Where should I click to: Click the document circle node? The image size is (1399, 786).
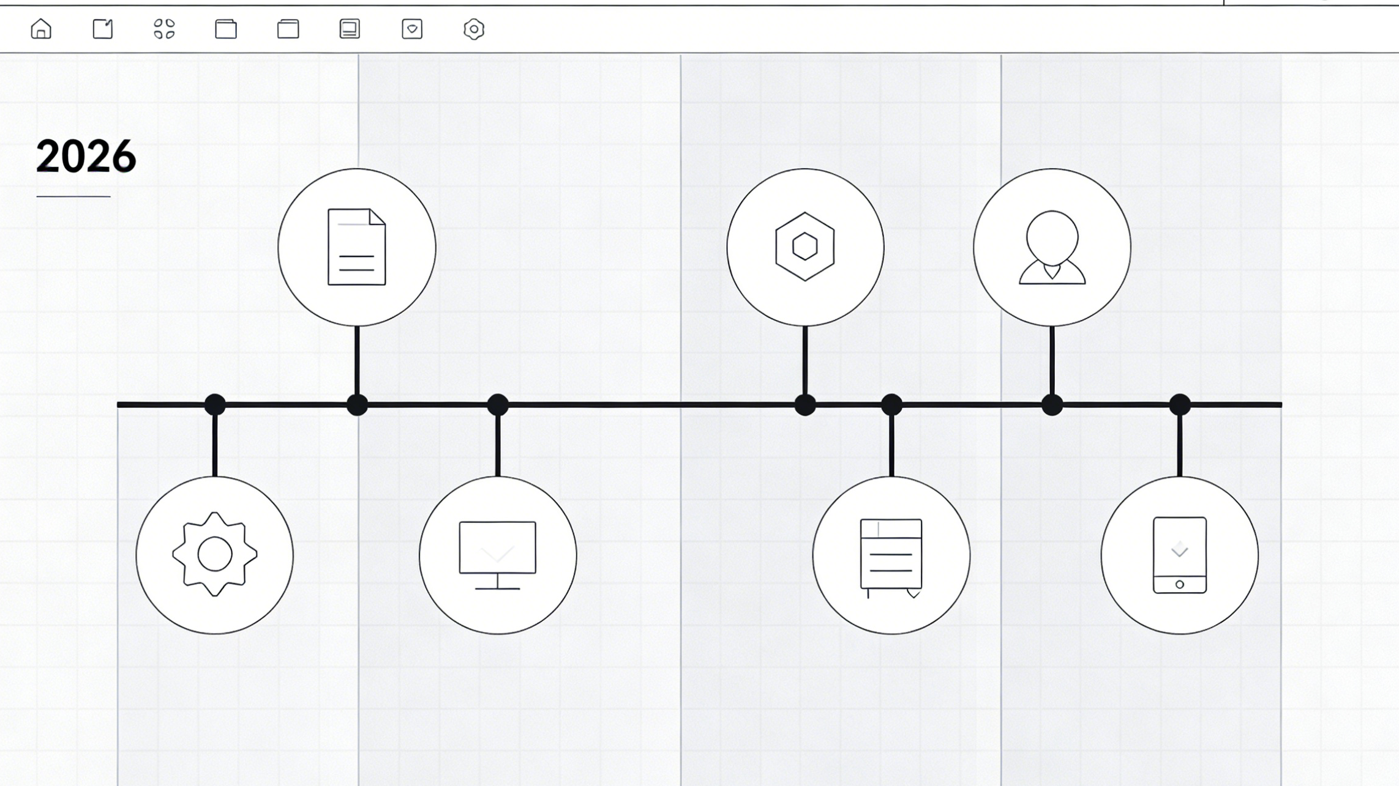(357, 247)
